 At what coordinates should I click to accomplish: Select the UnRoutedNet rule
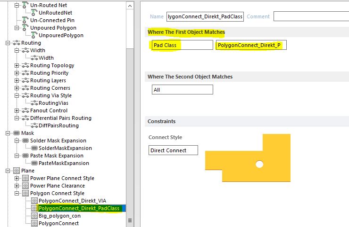click(x=56, y=13)
